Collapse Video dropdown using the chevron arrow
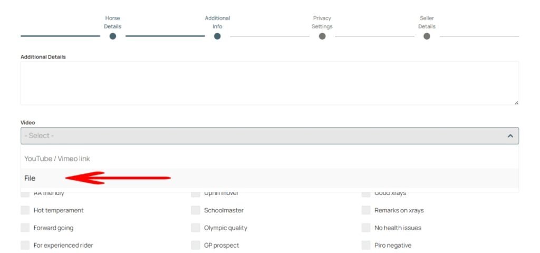 coord(510,136)
